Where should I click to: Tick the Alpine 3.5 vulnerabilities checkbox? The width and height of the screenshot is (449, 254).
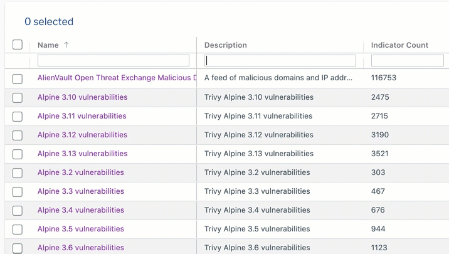tap(18, 230)
